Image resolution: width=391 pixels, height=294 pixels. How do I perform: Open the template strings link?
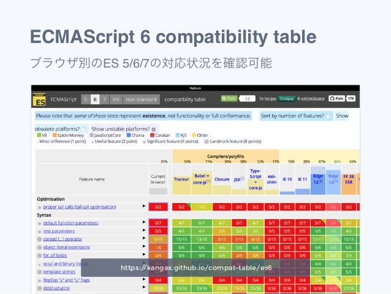tap(59, 272)
